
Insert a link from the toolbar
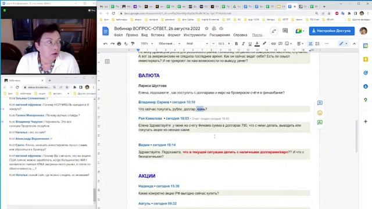(273, 44)
